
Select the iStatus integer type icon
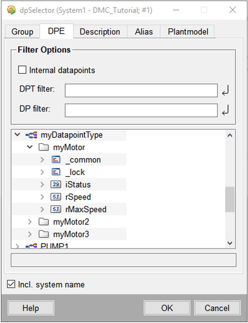coord(56,184)
